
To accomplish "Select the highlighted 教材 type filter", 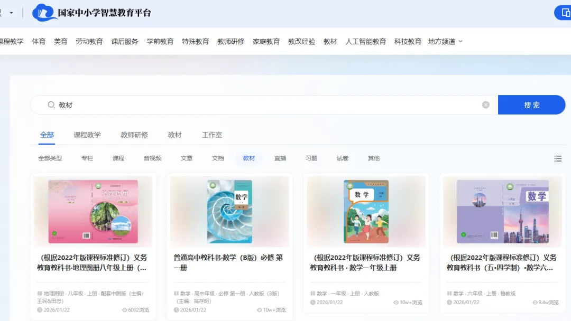I will [x=249, y=158].
